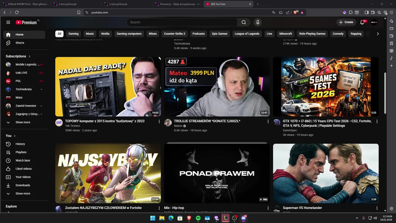The image size is (396, 223).
Task: Open the Mobile Legends subscription channel
Action: pos(24,64)
